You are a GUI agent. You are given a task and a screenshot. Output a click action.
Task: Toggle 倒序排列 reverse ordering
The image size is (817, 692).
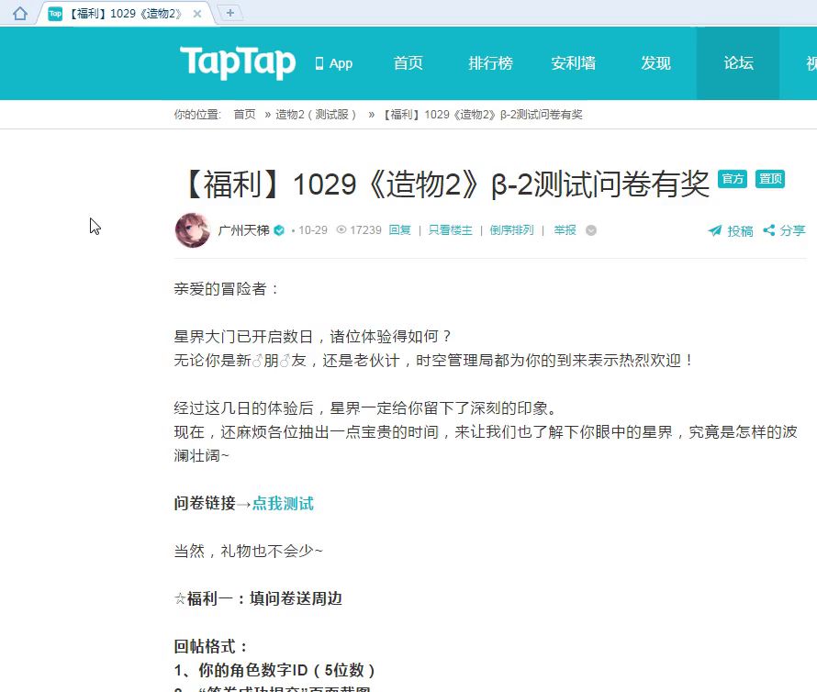pyautogui.click(x=511, y=230)
